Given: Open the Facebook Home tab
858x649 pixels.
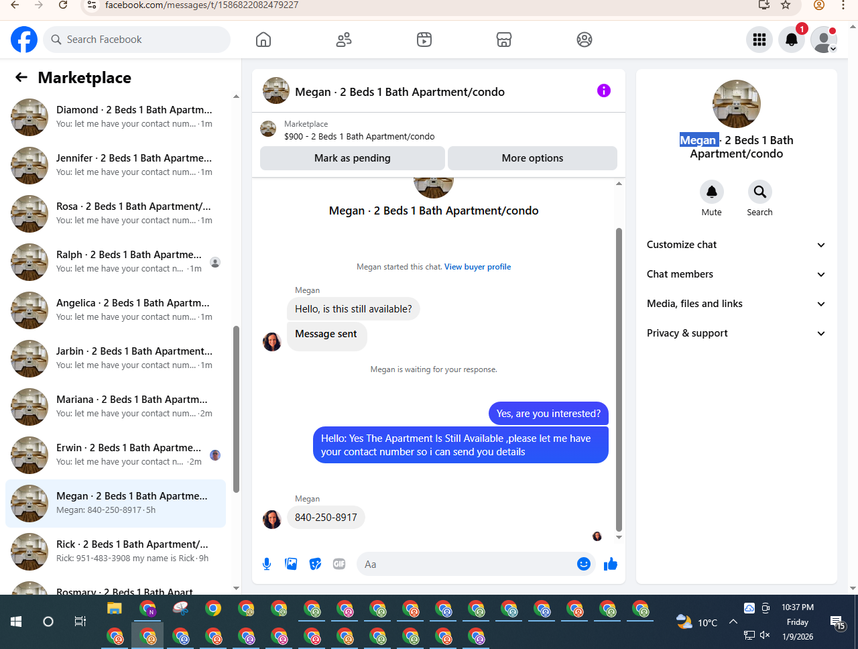Looking at the screenshot, I should (x=263, y=40).
